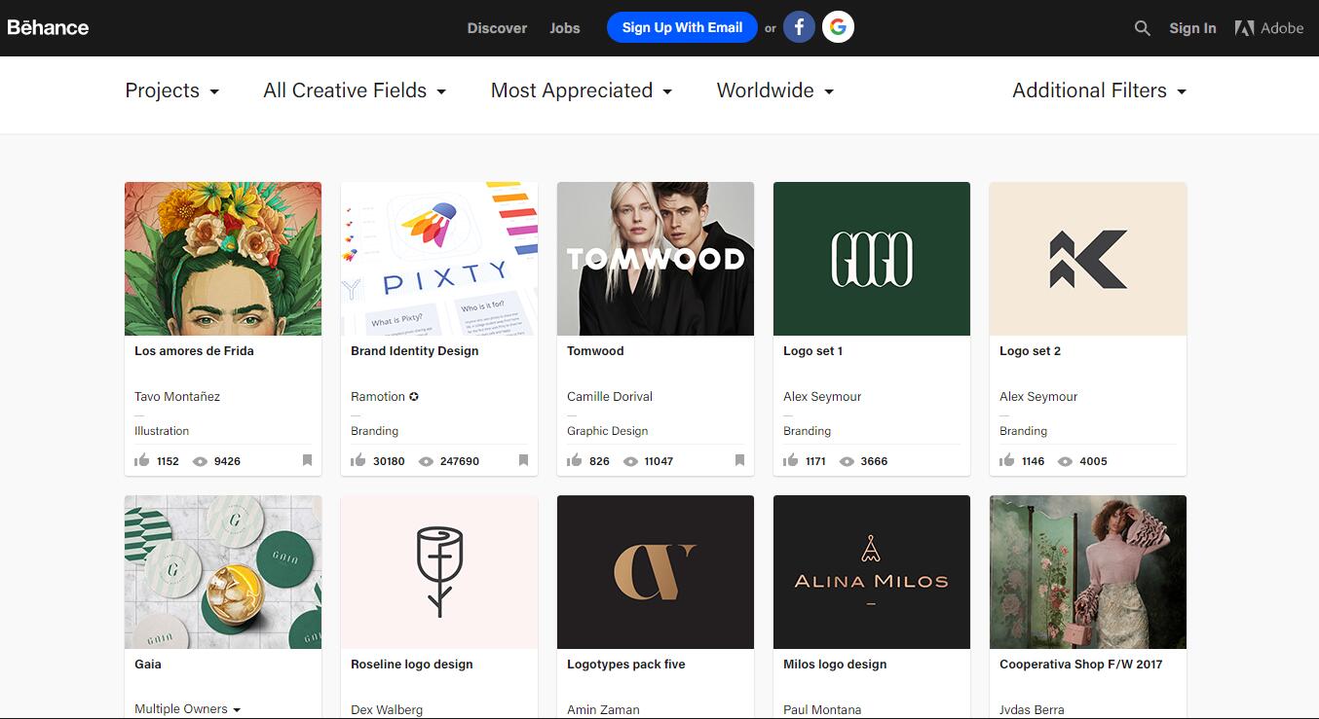Viewport: 1319px width, 719px height.
Task: Click Sign Up With Email button
Action: [x=682, y=27]
